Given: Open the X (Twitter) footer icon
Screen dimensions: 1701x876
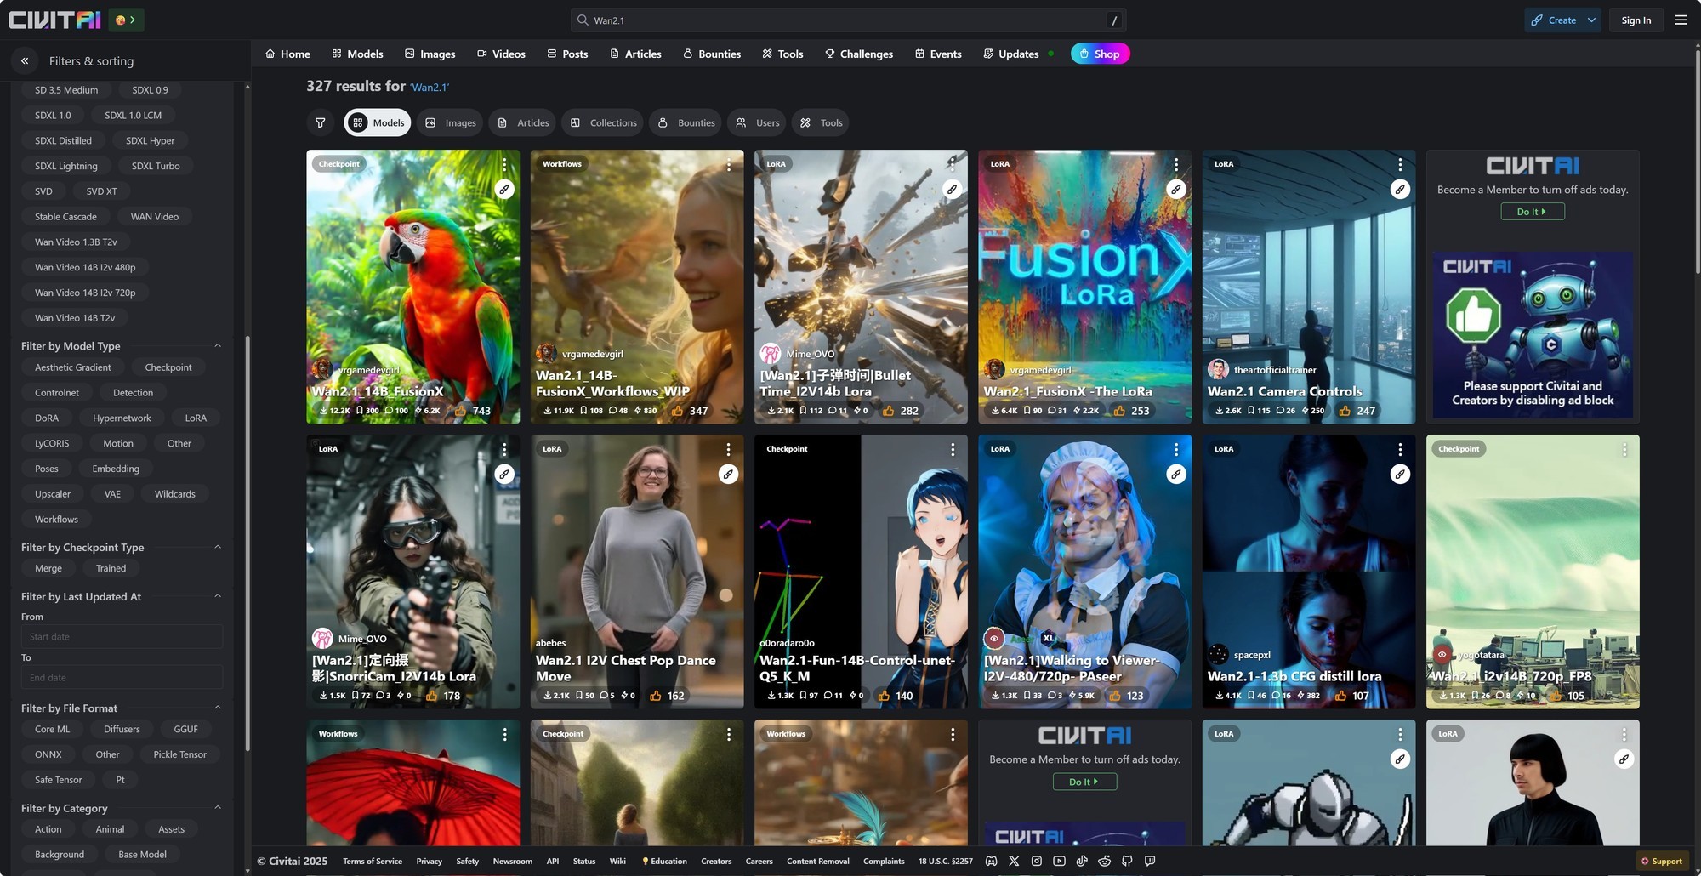Looking at the screenshot, I should (x=1014, y=861).
